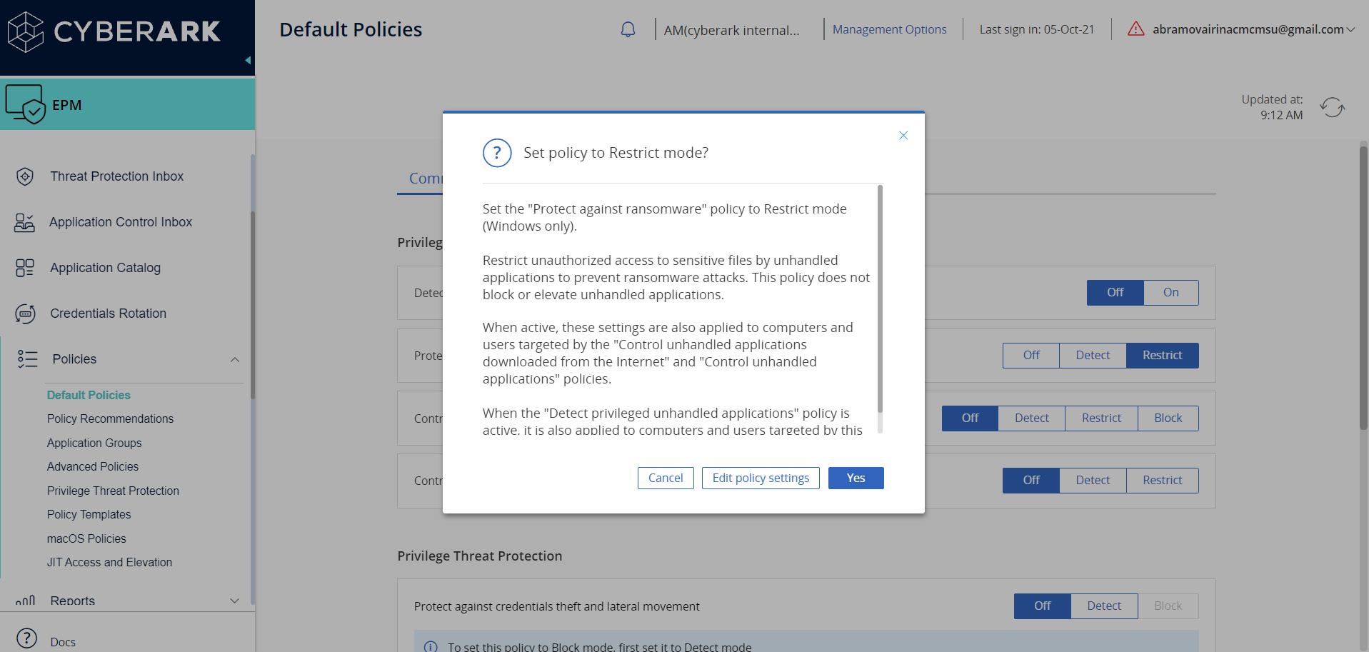This screenshot has width=1369, height=652.
Task: Click the refresh icon near Updated at
Action: (x=1332, y=108)
